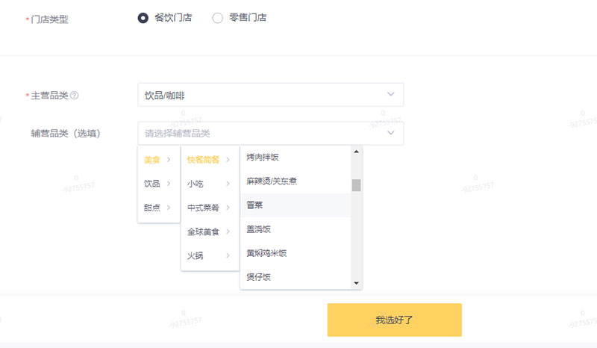Screen dimensions: 597x348
Task: Select the 餐饮门店 radio button
Action: [x=143, y=18]
